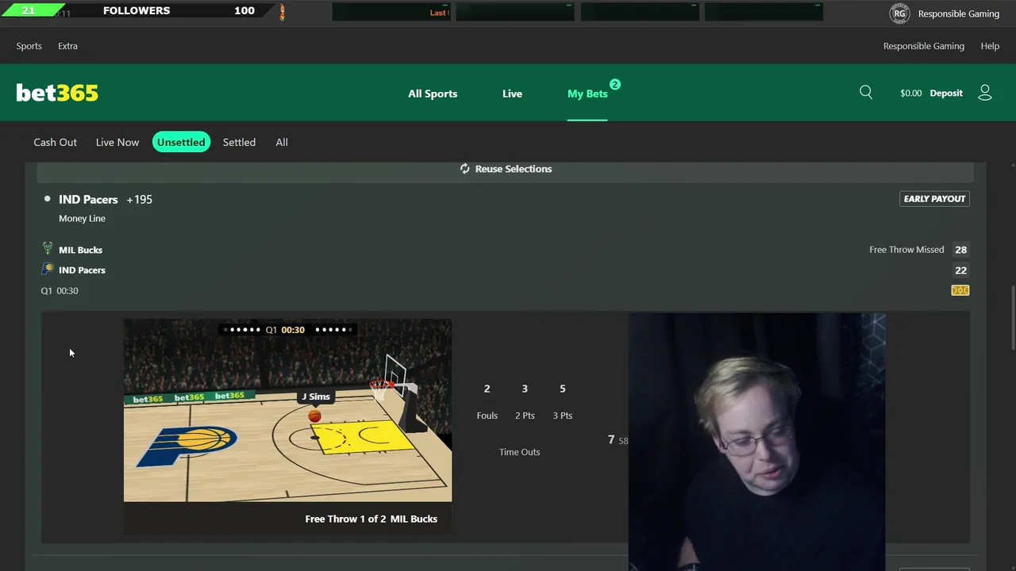The width and height of the screenshot is (1016, 571).
Task: Select the Unsettled filter
Action: [x=181, y=142]
